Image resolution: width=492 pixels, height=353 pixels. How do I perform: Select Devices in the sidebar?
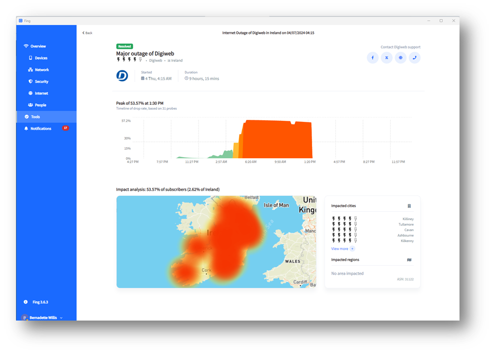point(41,58)
